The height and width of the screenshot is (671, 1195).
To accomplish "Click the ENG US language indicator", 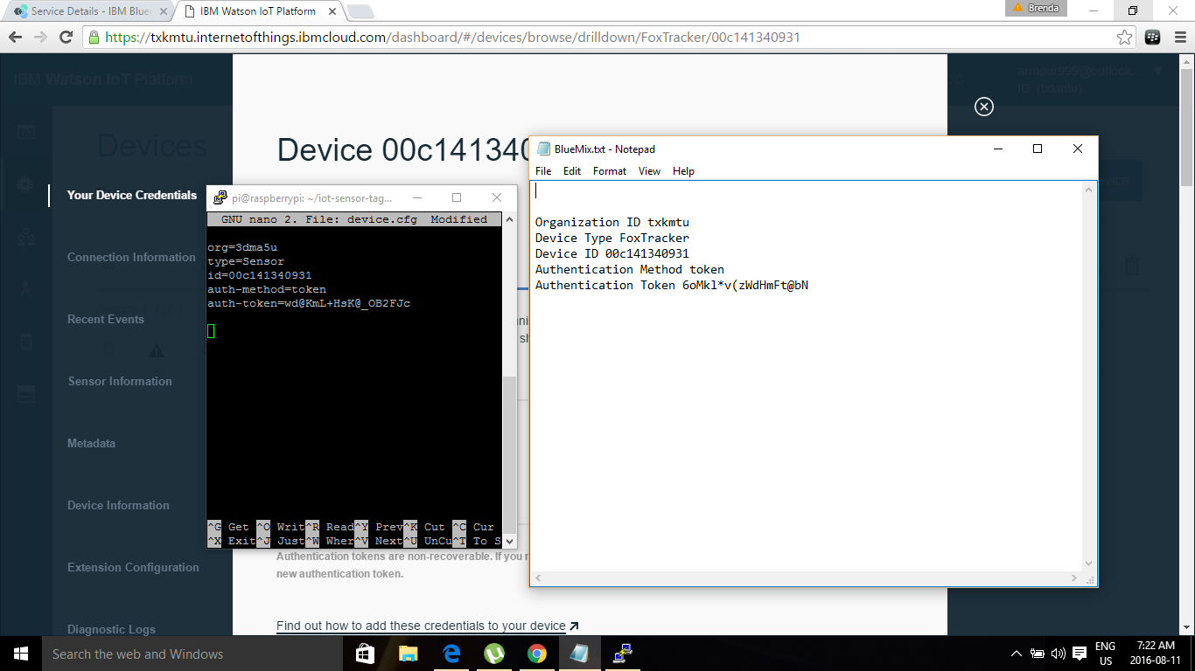I will tap(1106, 654).
